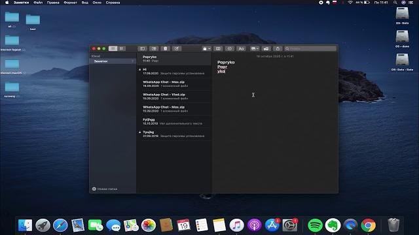Open the attachments browser
Image resolution: width=419 pixels, height=235 pixels.
point(154,48)
